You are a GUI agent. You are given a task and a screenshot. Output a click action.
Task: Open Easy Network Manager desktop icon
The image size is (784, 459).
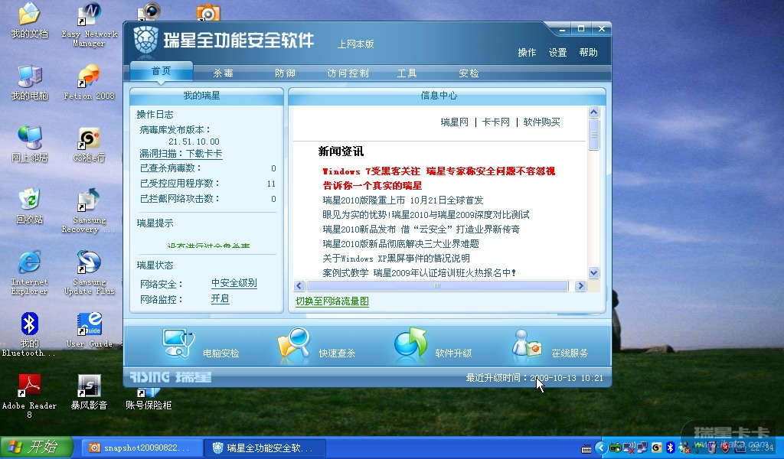(89, 25)
